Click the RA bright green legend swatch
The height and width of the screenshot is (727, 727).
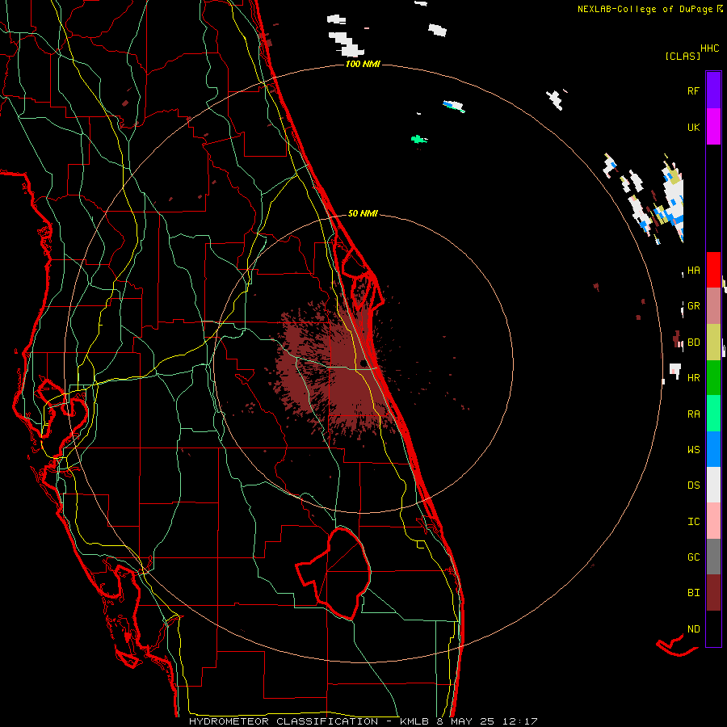pos(713,414)
